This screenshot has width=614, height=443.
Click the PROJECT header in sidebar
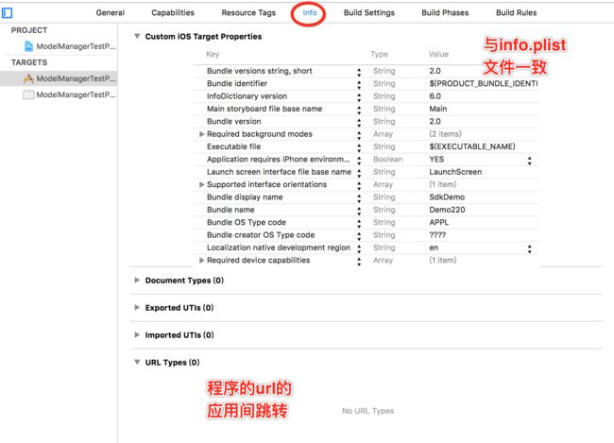tap(29, 30)
